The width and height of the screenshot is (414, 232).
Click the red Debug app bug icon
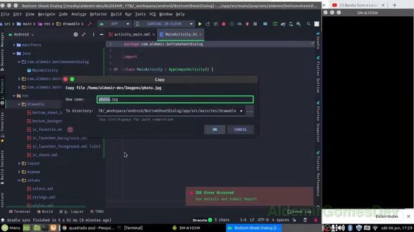[224, 24]
